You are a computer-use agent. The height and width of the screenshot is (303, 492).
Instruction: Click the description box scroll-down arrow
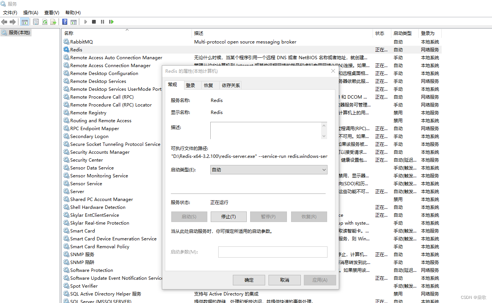click(x=324, y=136)
